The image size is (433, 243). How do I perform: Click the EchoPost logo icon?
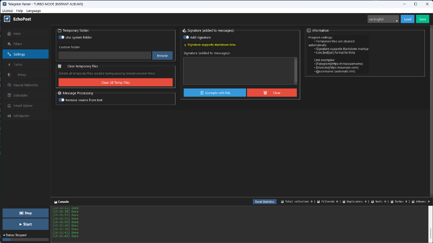click(7, 19)
